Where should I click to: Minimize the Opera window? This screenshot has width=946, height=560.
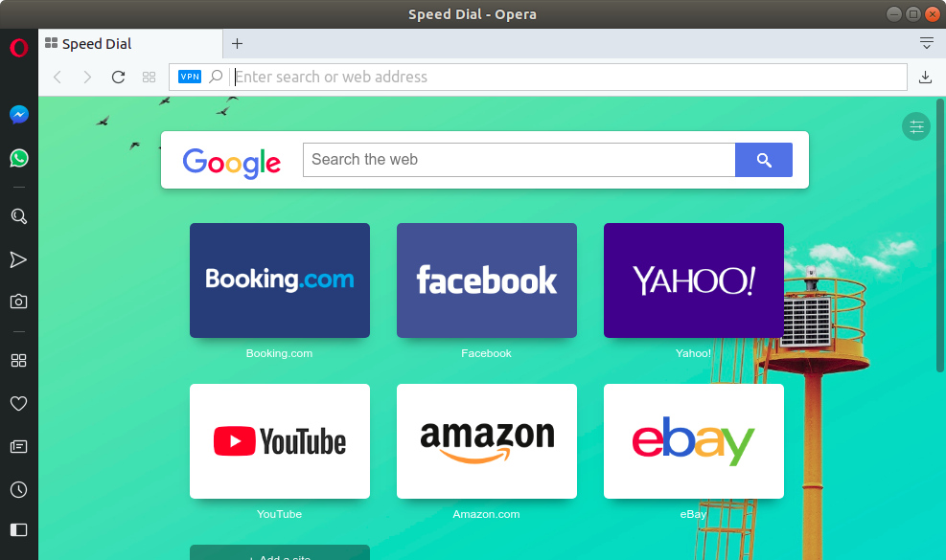[x=894, y=13]
